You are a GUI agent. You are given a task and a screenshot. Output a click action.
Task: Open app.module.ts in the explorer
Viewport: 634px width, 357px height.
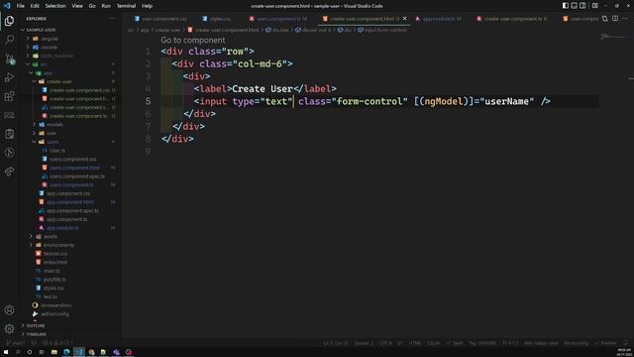tap(62, 228)
